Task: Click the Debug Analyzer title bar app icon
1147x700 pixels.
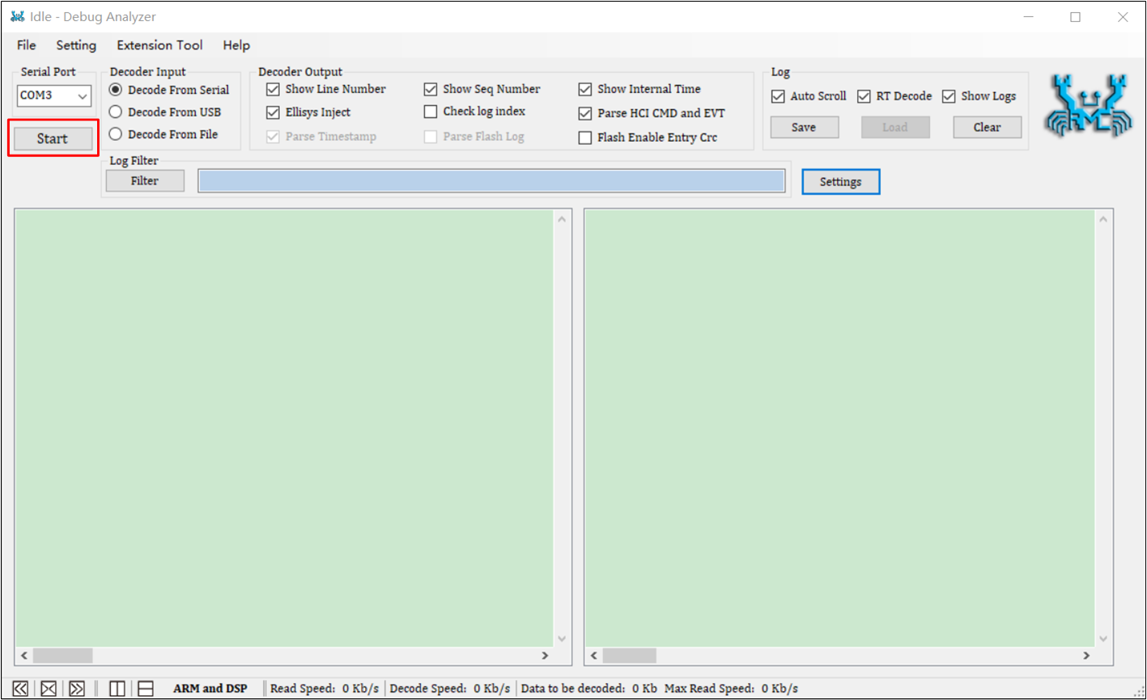Action: pos(17,16)
